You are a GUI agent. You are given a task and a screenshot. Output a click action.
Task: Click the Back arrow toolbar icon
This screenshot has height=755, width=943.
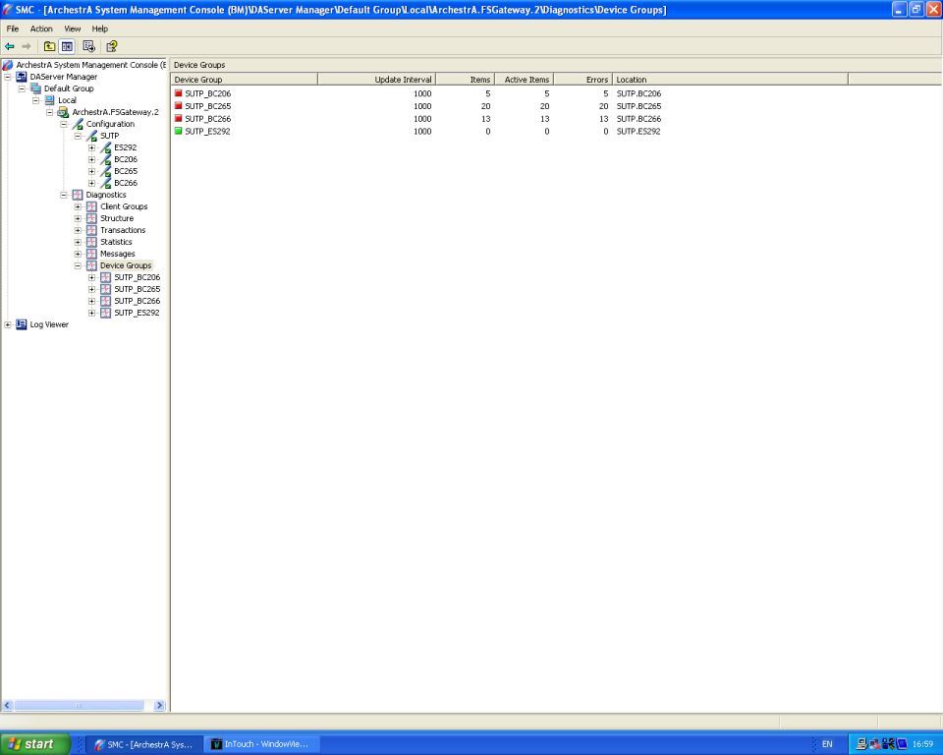(10, 46)
